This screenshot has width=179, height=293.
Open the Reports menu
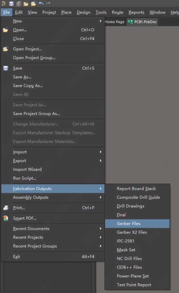tap(136, 12)
